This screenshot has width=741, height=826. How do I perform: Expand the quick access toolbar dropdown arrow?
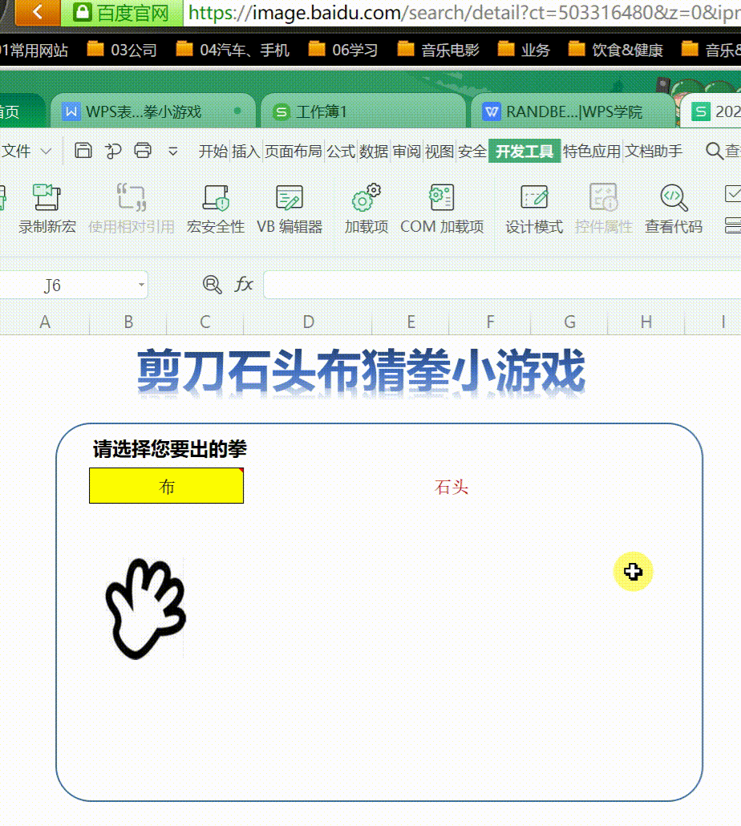coord(172,152)
